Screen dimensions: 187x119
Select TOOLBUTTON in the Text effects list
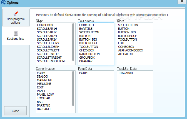pos(88,47)
